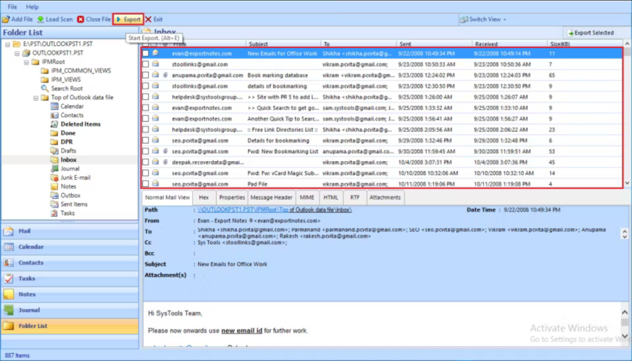Check the box for New Emails for Office Work
The height and width of the screenshot is (361, 632).
[x=146, y=54]
